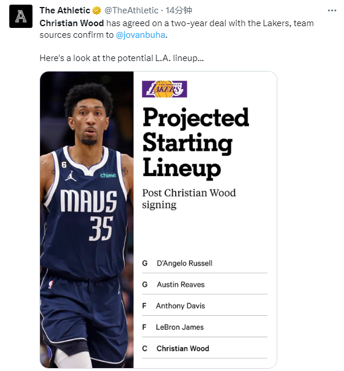Select the Austin Reaves lineup row

click(x=204, y=284)
